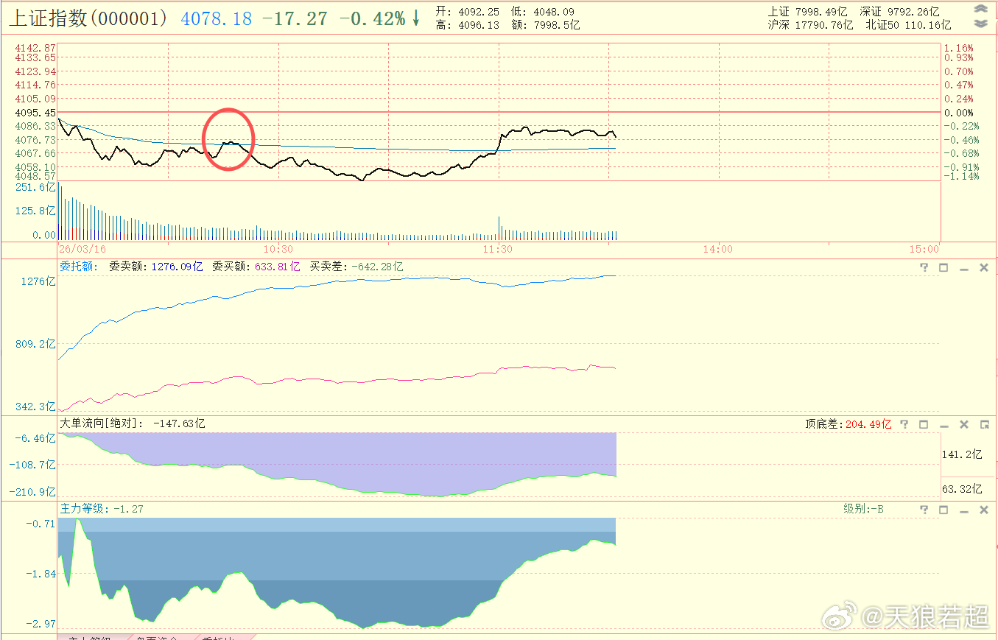Close the 主力等级 panel
Viewport: 998px width, 640px height.
tap(983, 510)
